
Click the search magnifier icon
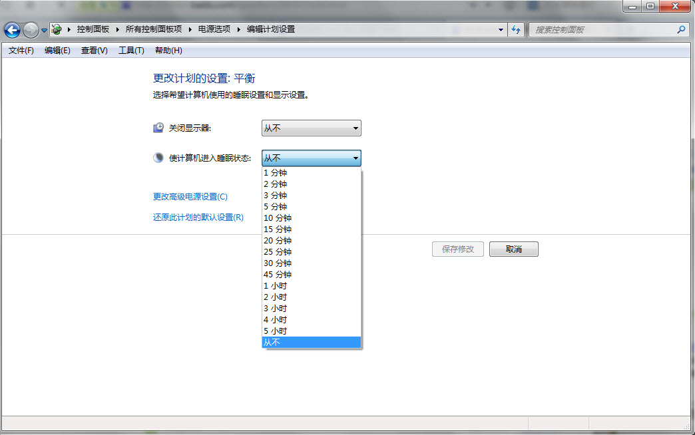tap(681, 29)
